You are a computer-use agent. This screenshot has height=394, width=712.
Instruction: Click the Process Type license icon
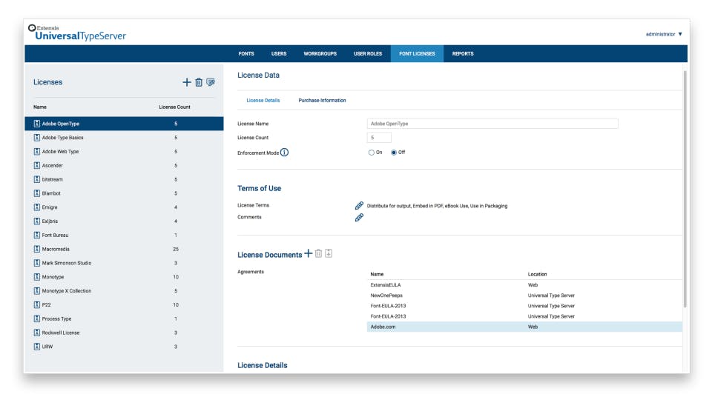tap(37, 318)
